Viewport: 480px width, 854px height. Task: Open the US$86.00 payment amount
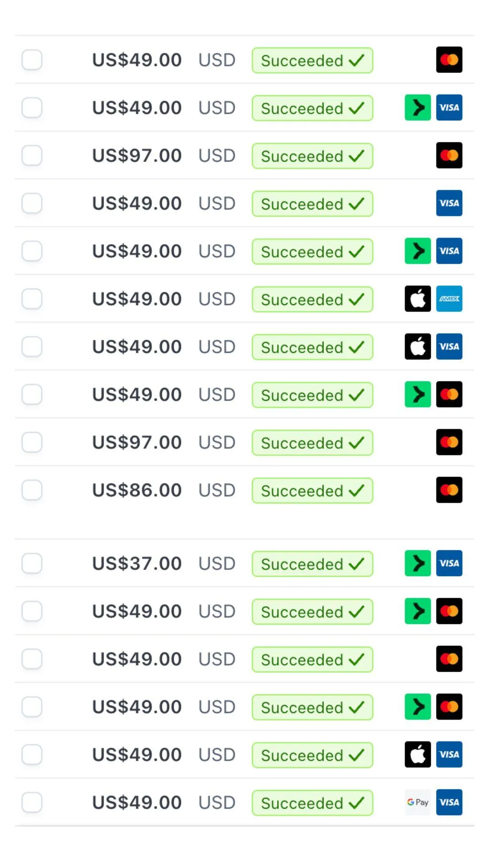tap(137, 490)
